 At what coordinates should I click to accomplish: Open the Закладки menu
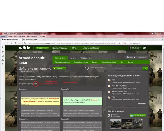click(22, 36)
